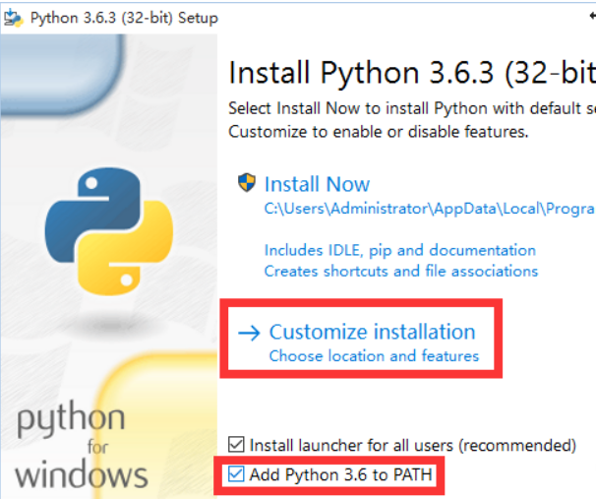Click 'Choose location and features' subtitle

coord(374,355)
